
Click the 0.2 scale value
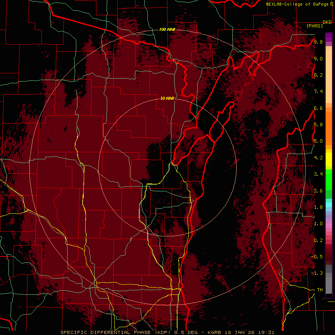point(318,240)
